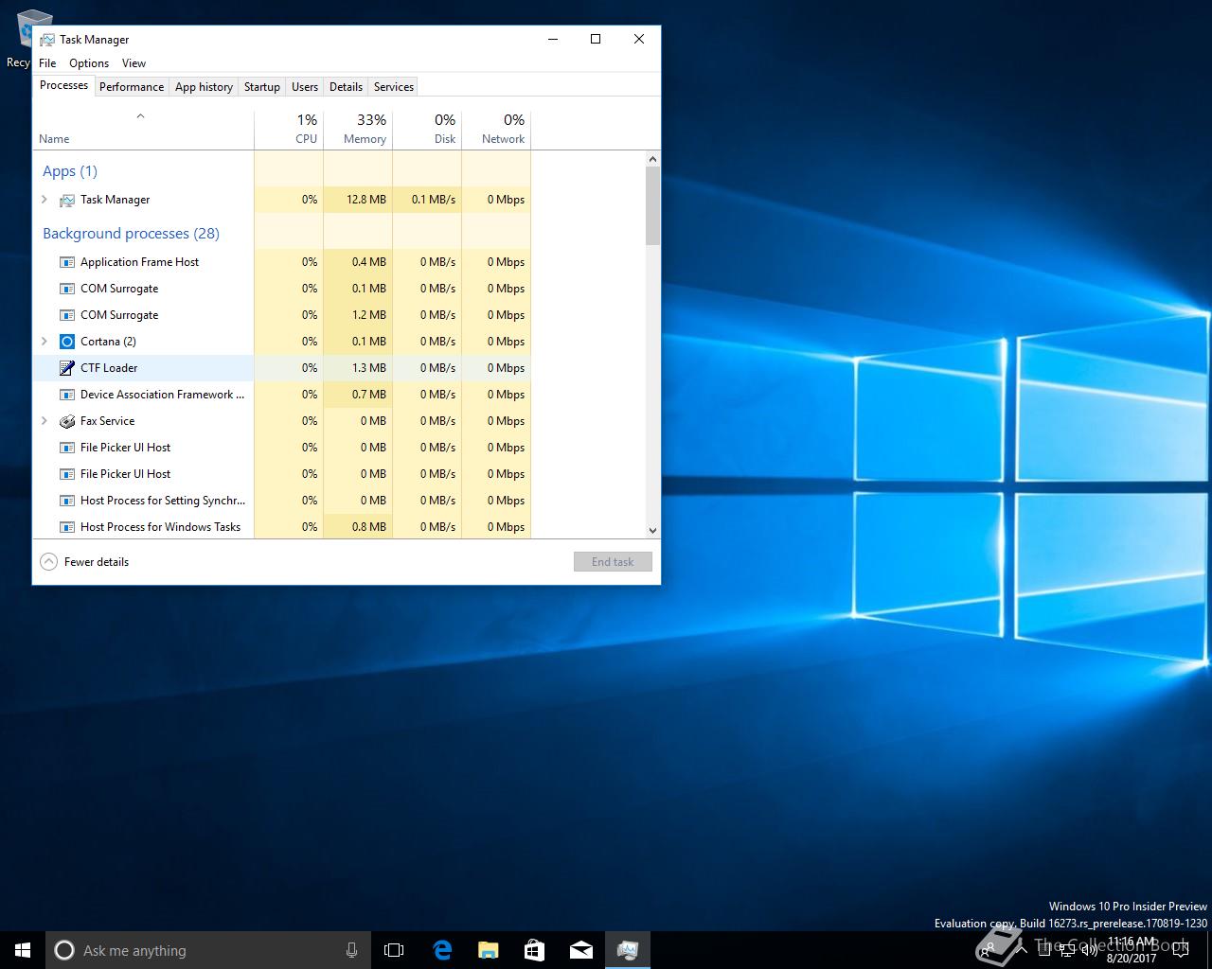Screen dimensions: 1212x969
Task: Open the File menu
Action: tap(47, 63)
